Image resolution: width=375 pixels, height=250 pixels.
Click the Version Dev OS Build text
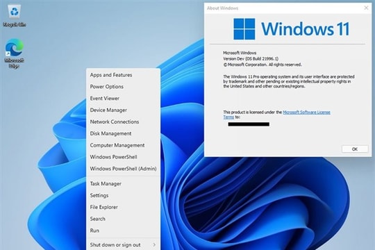[x=251, y=58]
